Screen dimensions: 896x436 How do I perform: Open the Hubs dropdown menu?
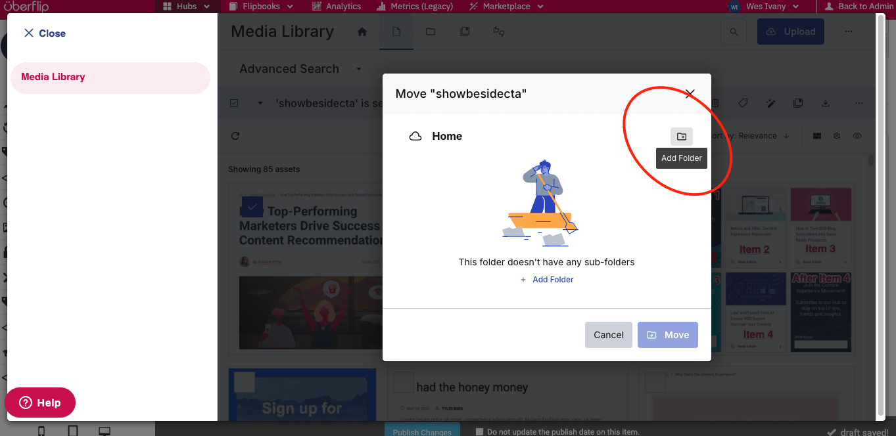tap(187, 7)
